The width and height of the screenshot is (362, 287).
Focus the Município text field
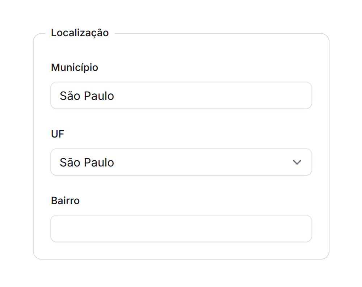[x=181, y=96]
